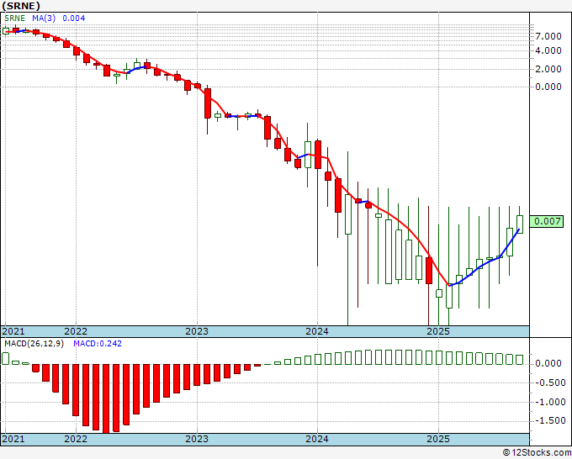
Task: Click the ©12Stocks.com credit link
Action: (x=537, y=453)
